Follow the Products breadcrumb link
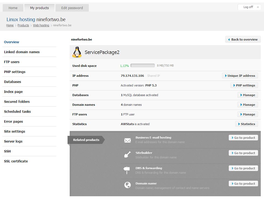The width and height of the screenshot is (264, 200). coord(23,25)
